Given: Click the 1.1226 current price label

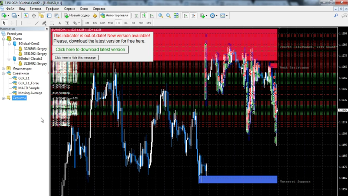Looking at the screenshot, I should tap(343, 110).
